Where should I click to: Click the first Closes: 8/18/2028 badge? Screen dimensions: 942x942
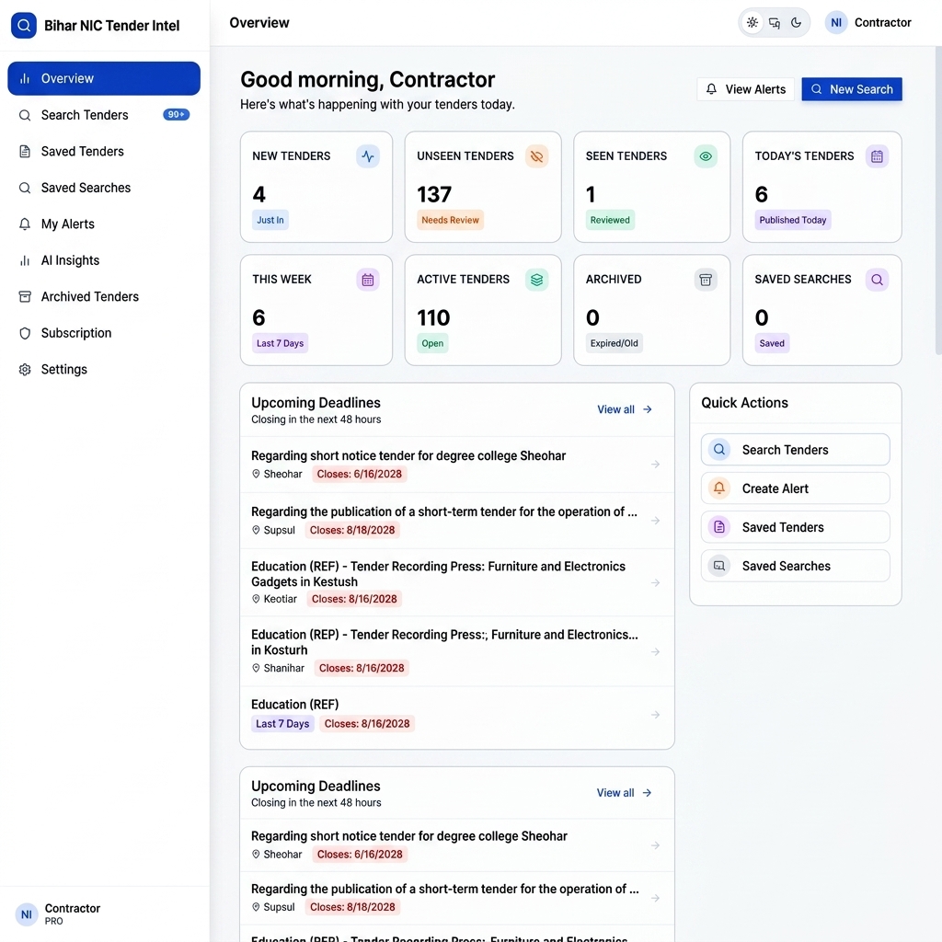tap(352, 530)
